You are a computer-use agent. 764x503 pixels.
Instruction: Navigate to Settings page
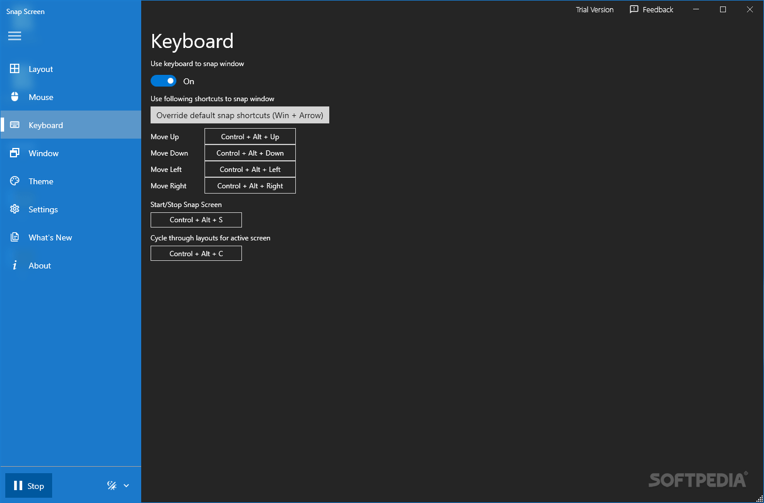pos(70,209)
